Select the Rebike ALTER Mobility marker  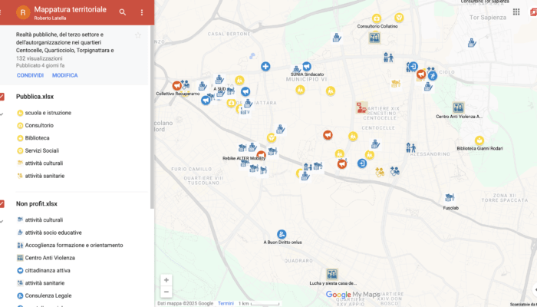tap(262, 154)
